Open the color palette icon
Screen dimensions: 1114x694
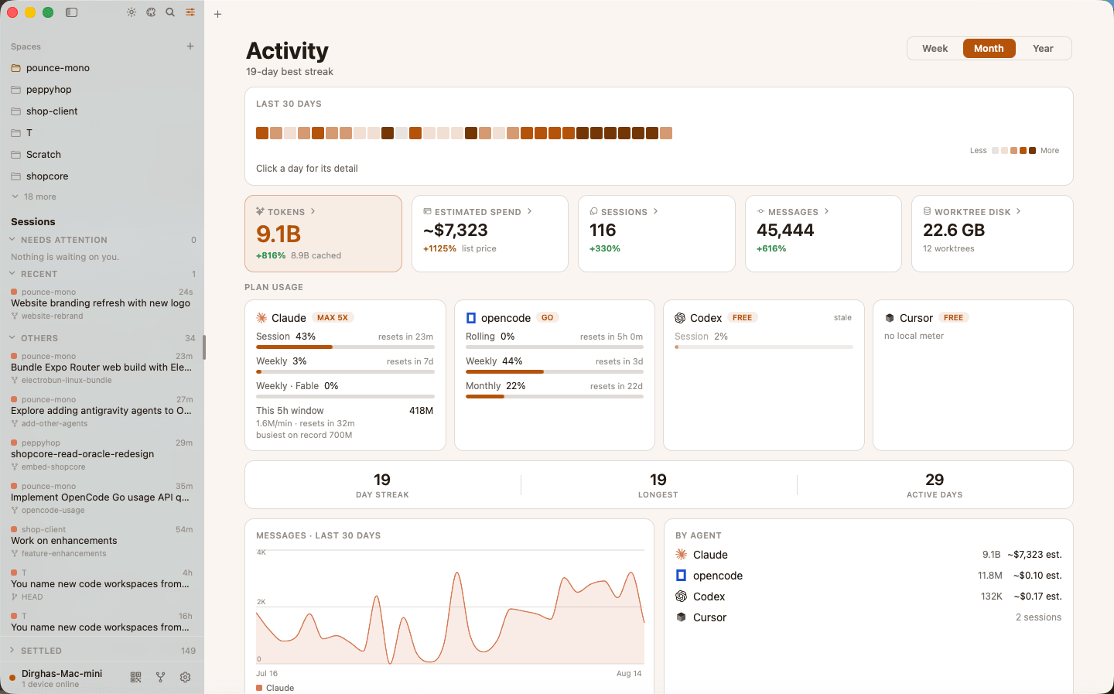tap(151, 12)
